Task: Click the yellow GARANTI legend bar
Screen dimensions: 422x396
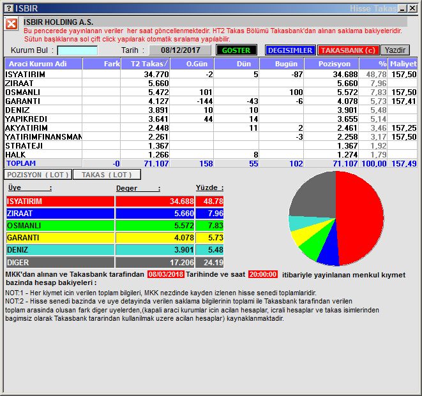Action: click(60, 238)
